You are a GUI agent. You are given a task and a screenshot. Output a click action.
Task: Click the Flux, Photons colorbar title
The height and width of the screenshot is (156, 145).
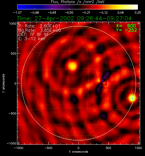78,2
